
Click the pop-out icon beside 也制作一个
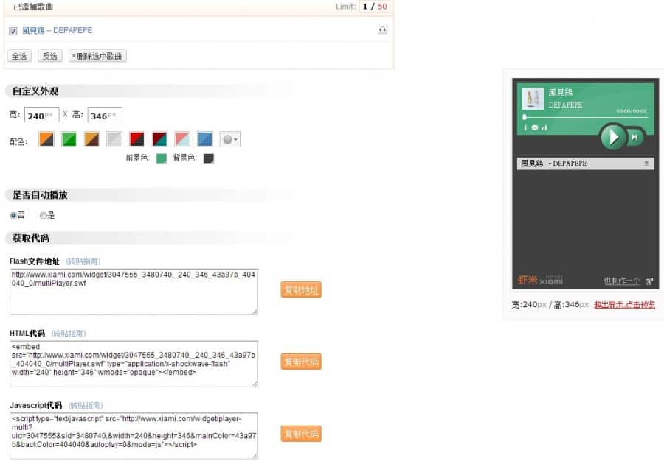coord(649,281)
